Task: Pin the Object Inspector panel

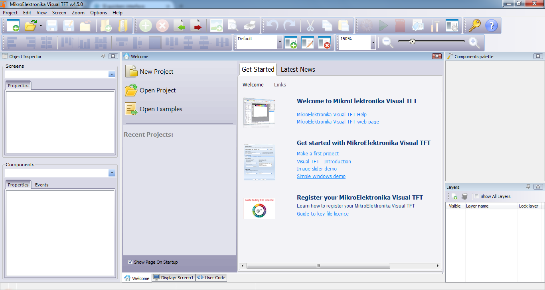Action: (103, 56)
